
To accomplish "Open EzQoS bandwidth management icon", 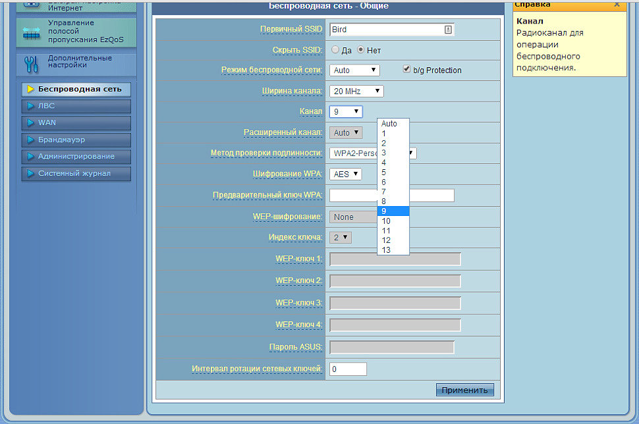I will tap(32, 32).
